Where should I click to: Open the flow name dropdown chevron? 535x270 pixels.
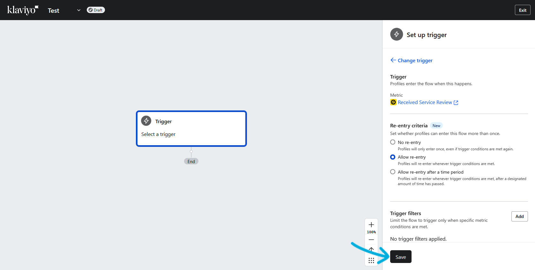click(x=79, y=10)
